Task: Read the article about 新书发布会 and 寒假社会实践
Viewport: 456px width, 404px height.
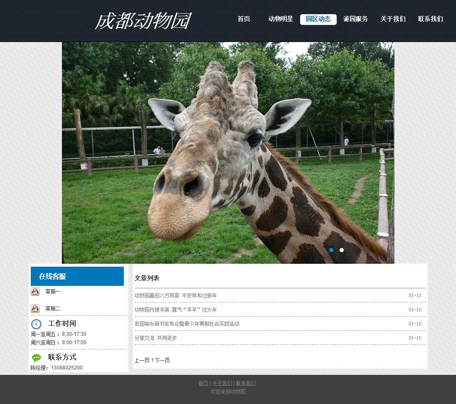Action: pos(187,324)
